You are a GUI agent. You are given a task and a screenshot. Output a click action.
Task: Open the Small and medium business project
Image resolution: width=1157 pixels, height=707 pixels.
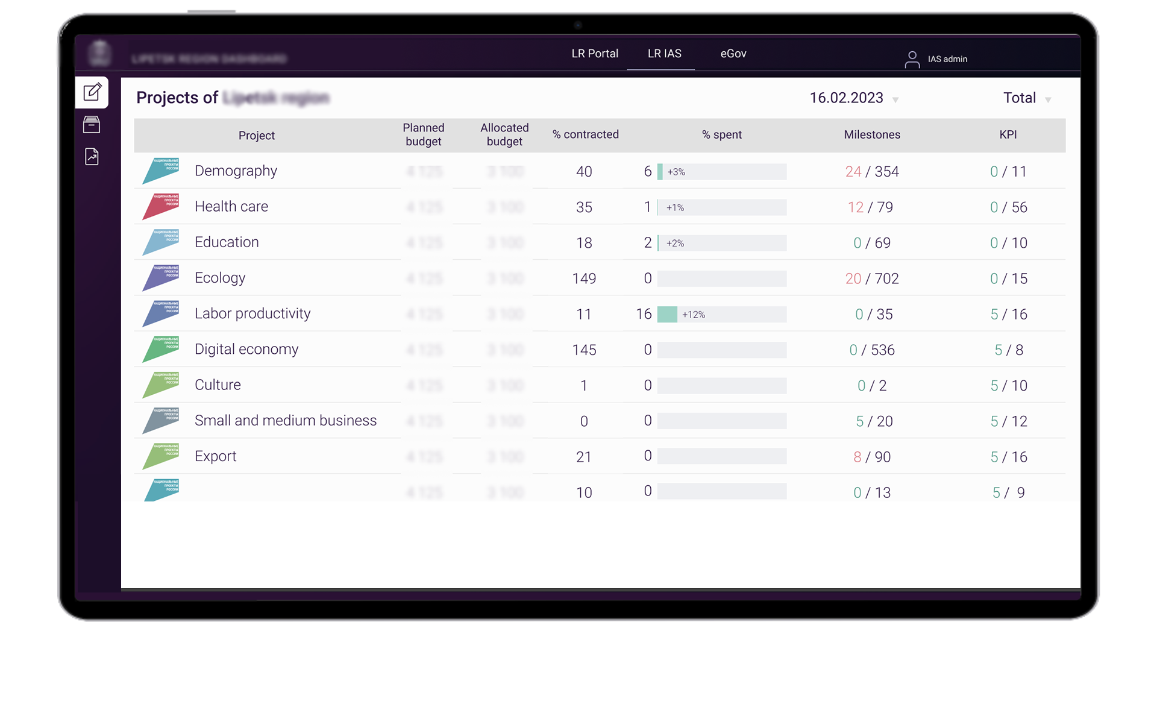coord(286,420)
